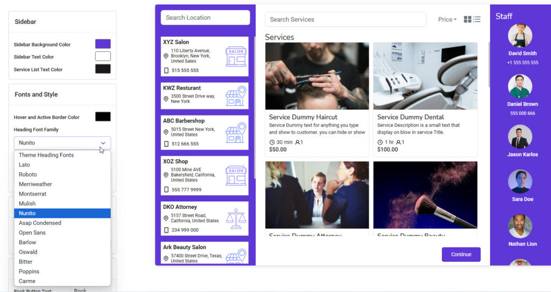Choose Montserrat font option
This screenshot has width=551, height=292.
62,194
